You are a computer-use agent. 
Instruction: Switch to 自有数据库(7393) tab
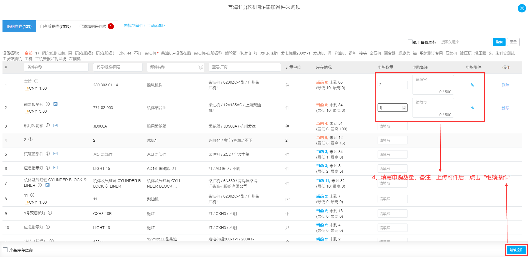(55, 26)
